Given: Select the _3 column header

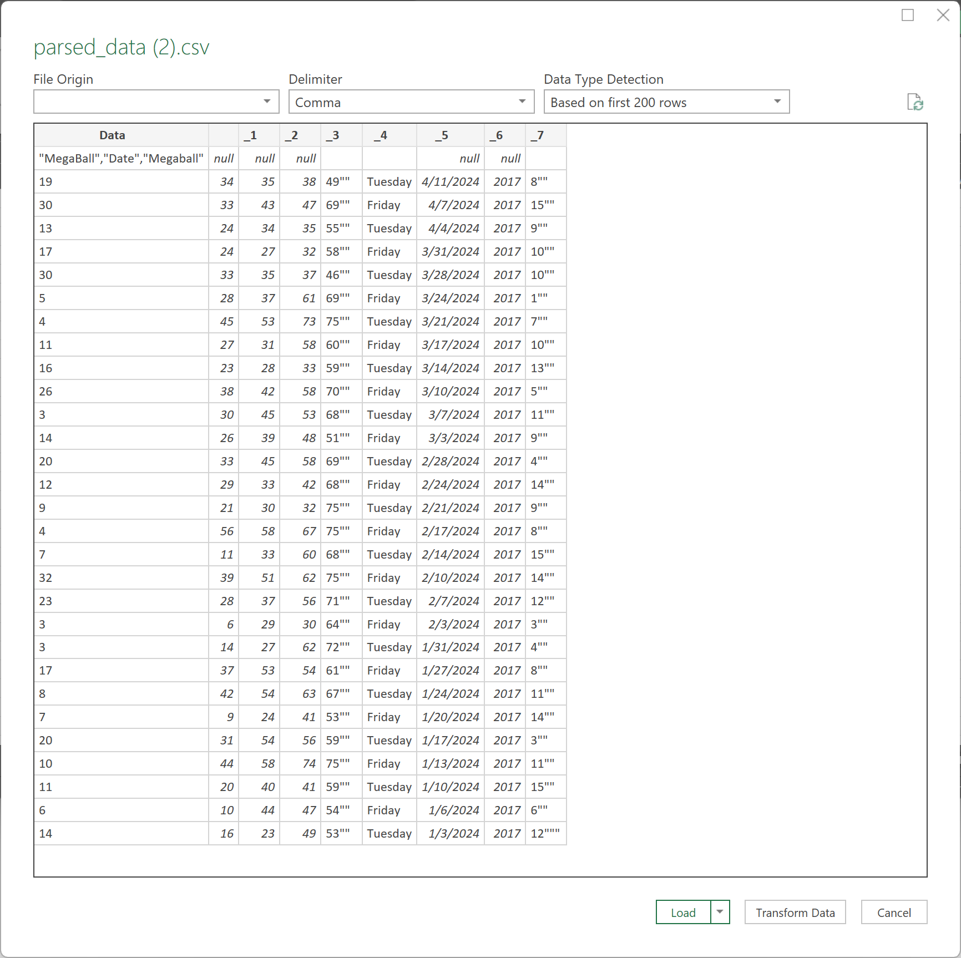Looking at the screenshot, I should click(341, 135).
